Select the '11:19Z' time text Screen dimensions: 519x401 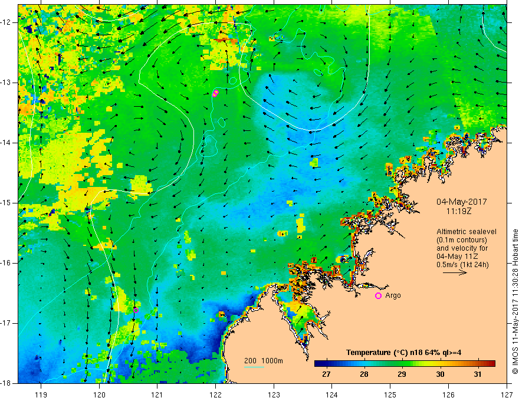point(458,211)
